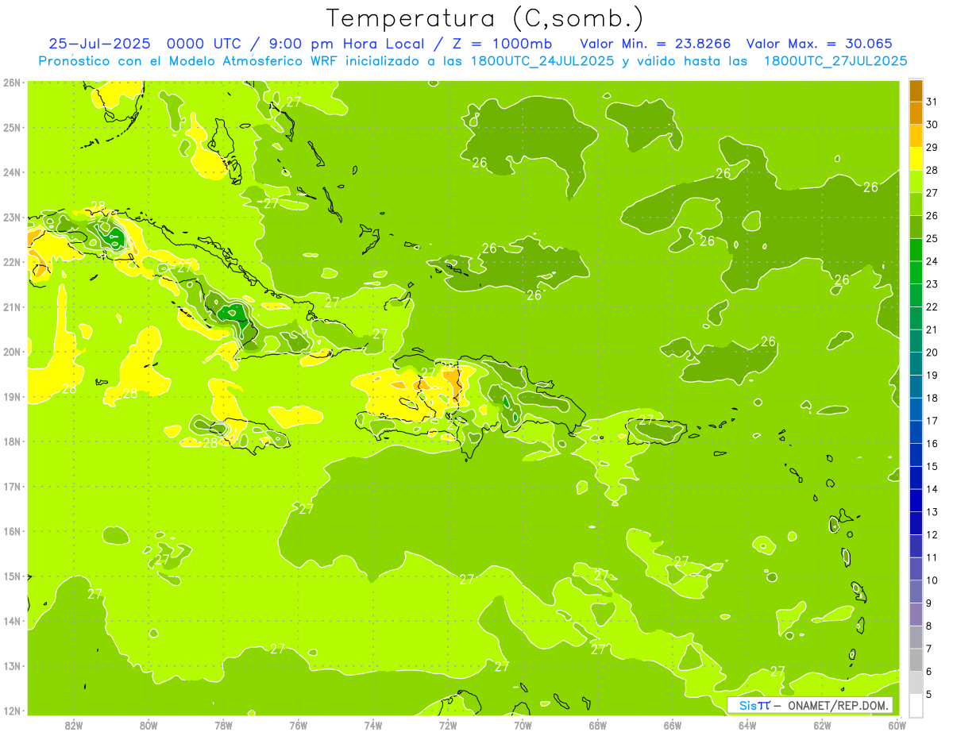Click initialization time "1800UTC_24JUL2025"
This screenshot has width=953, height=736.
[542, 60]
